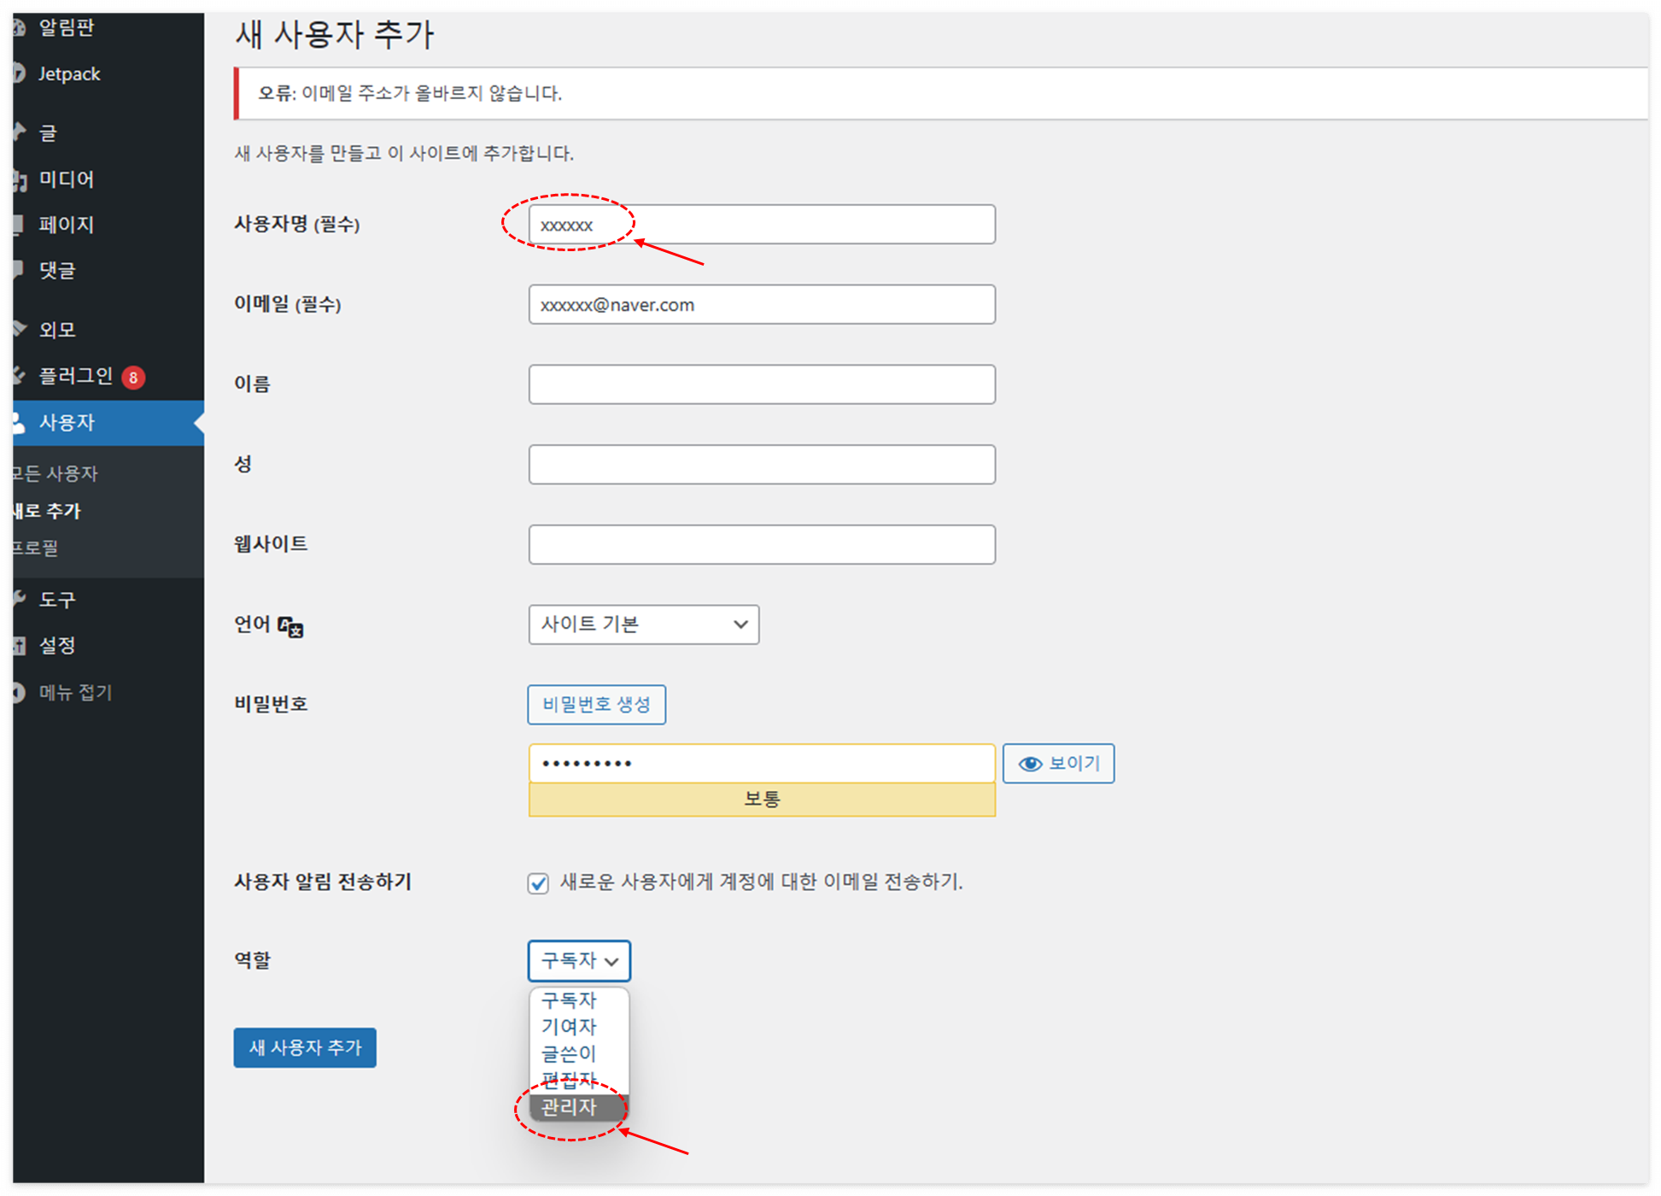Click the 새 사용자 추가 submit button
1661x1196 pixels.
click(x=305, y=1047)
